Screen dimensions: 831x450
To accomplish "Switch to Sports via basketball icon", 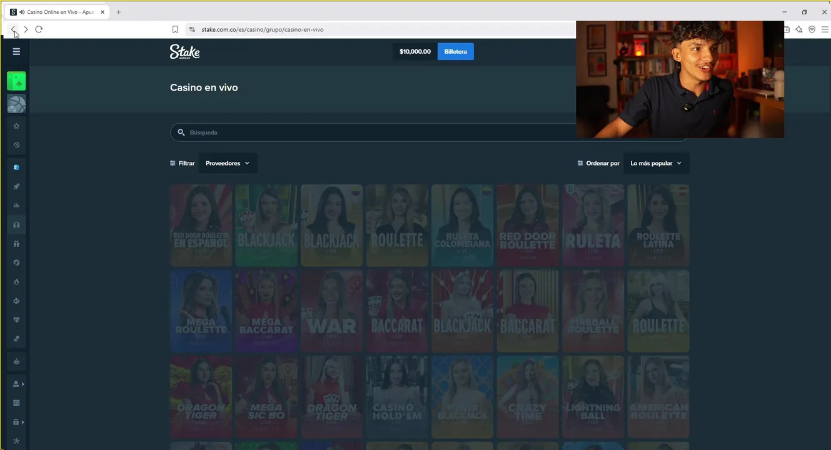I will tap(16, 104).
